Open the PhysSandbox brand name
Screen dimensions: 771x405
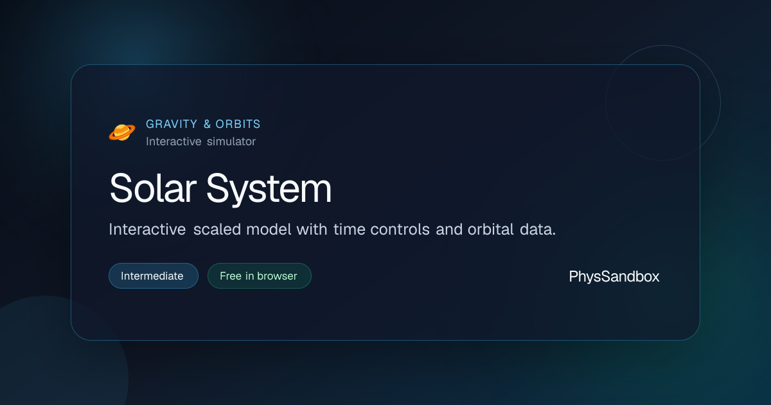pos(614,277)
